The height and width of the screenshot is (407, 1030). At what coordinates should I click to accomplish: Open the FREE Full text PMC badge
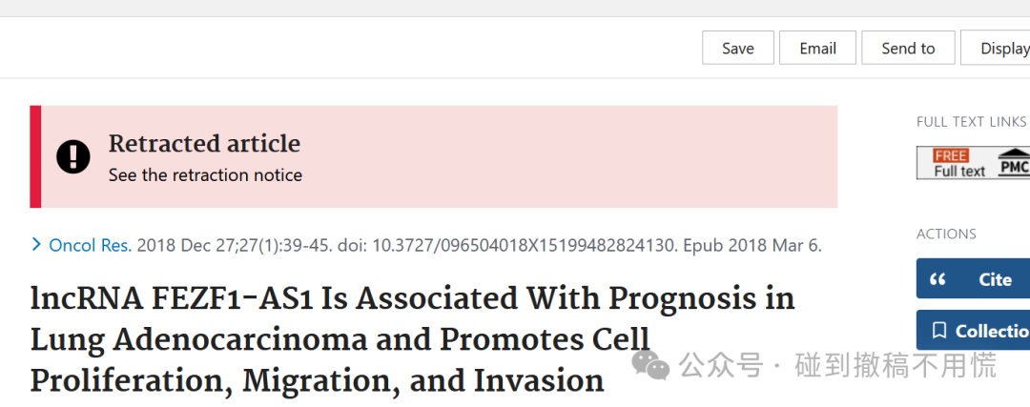coord(974,163)
